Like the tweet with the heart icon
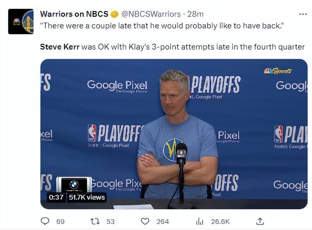Screen dimensions: 312x230 (x=145, y=221)
